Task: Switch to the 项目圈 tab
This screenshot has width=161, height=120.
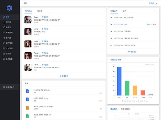Action: pos(40,11)
